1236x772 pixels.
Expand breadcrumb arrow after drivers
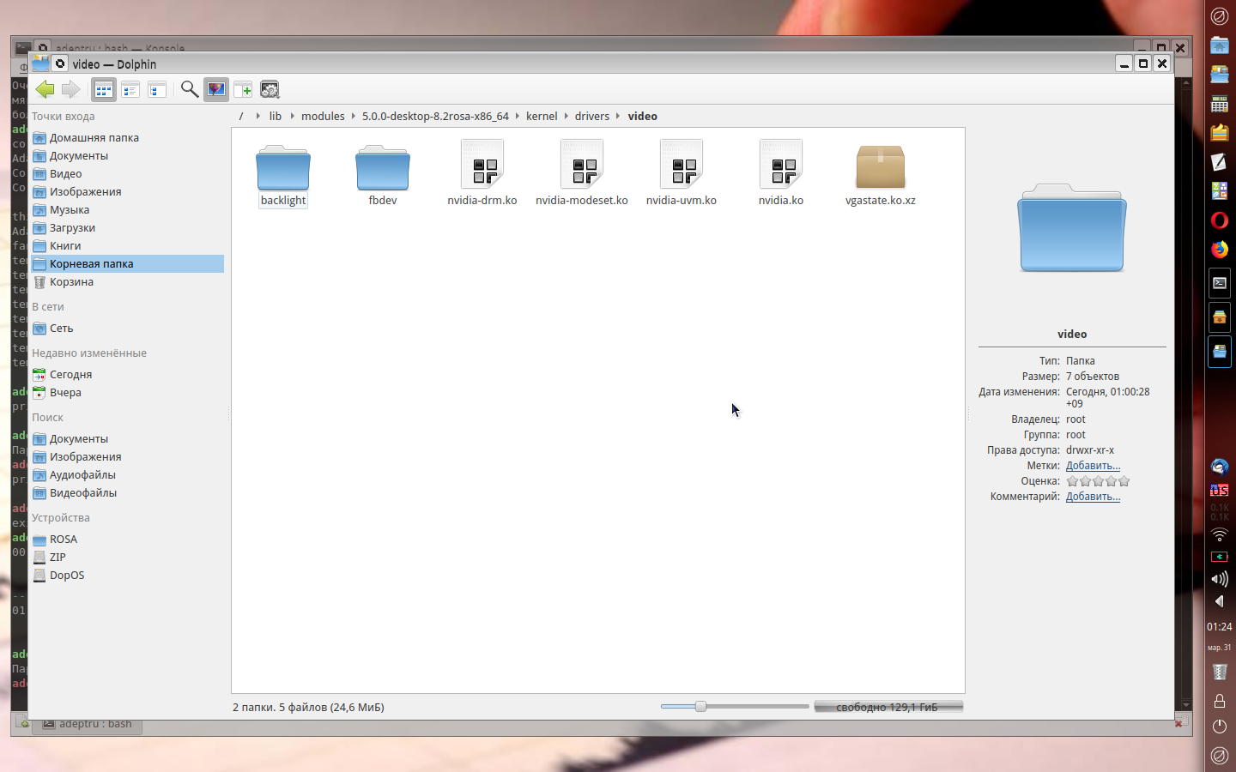click(618, 117)
